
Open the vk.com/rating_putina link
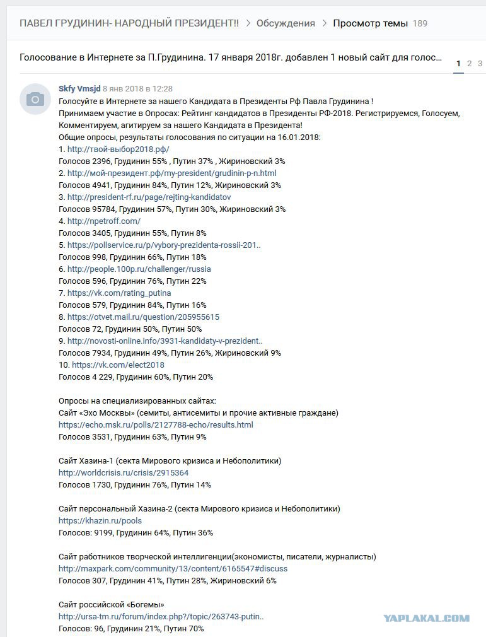pyautogui.click(x=119, y=293)
